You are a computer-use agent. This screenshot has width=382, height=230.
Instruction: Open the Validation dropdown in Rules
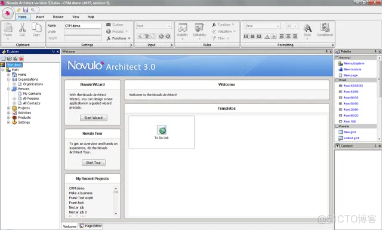(x=224, y=32)
